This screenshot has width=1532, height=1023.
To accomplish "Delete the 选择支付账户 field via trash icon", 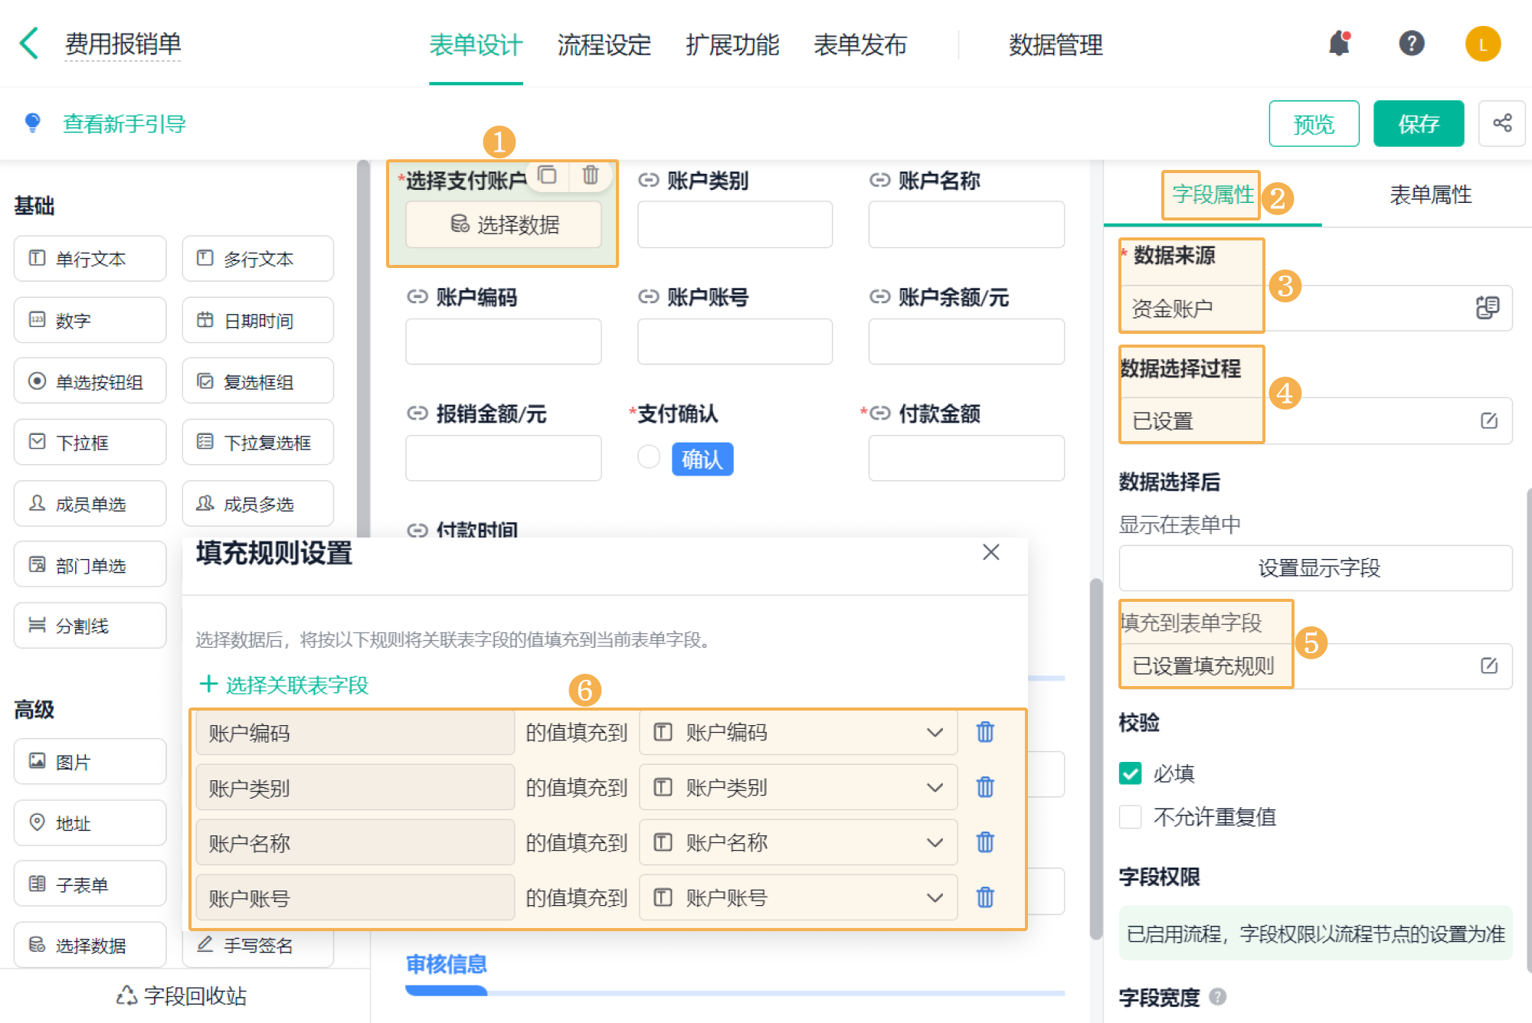I will [590, 175].
